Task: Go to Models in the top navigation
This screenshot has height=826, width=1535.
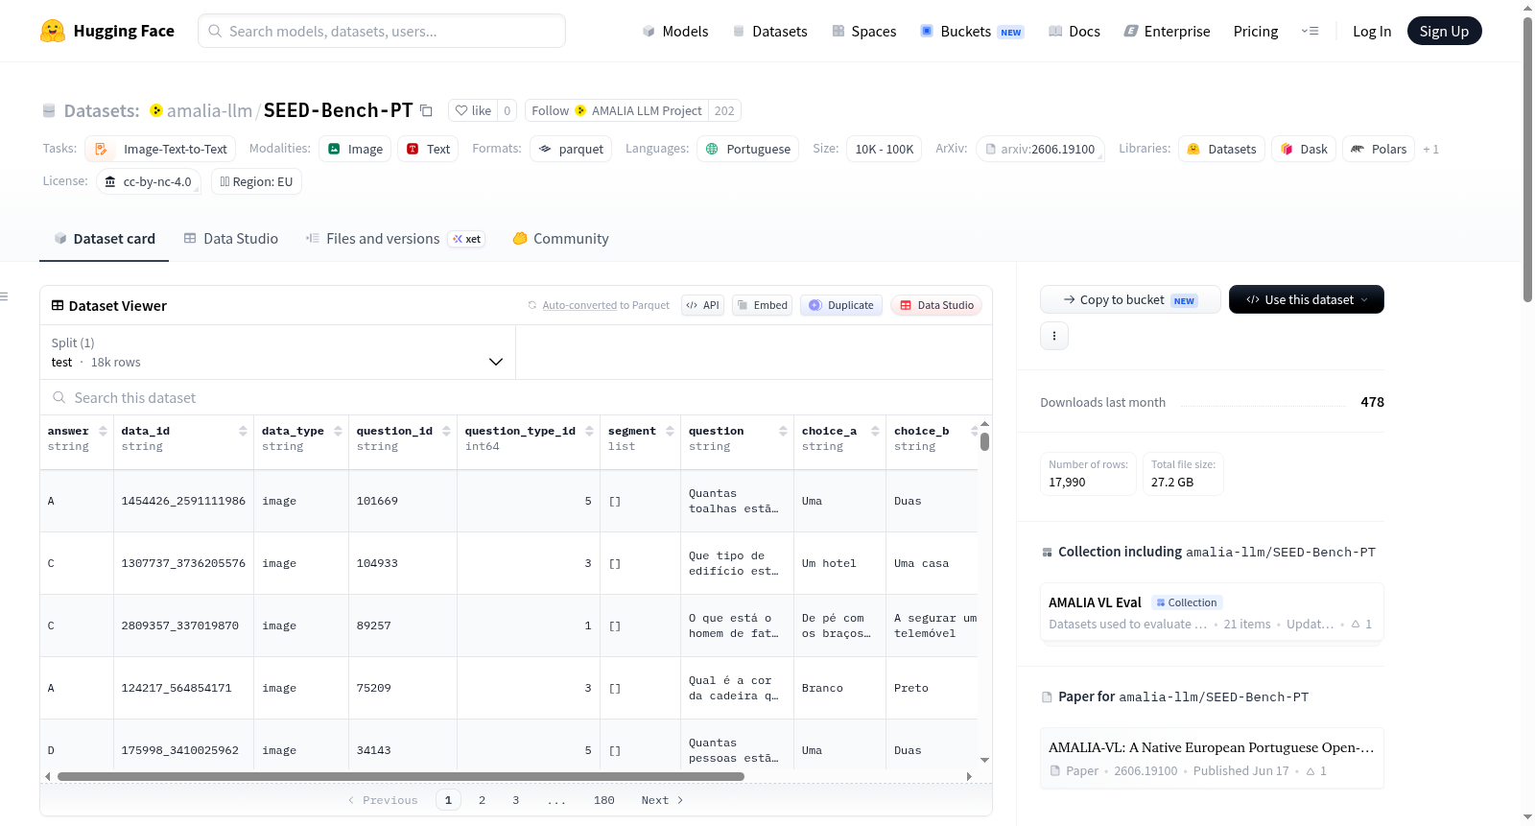Action: [x=675, y=31]
